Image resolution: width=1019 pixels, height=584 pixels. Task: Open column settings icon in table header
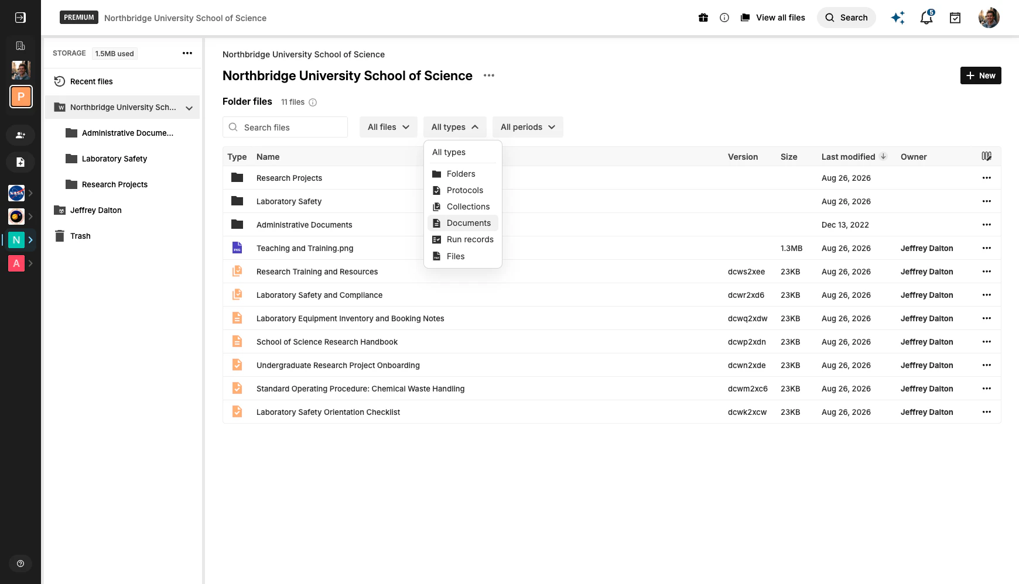[x=987, y=156]
